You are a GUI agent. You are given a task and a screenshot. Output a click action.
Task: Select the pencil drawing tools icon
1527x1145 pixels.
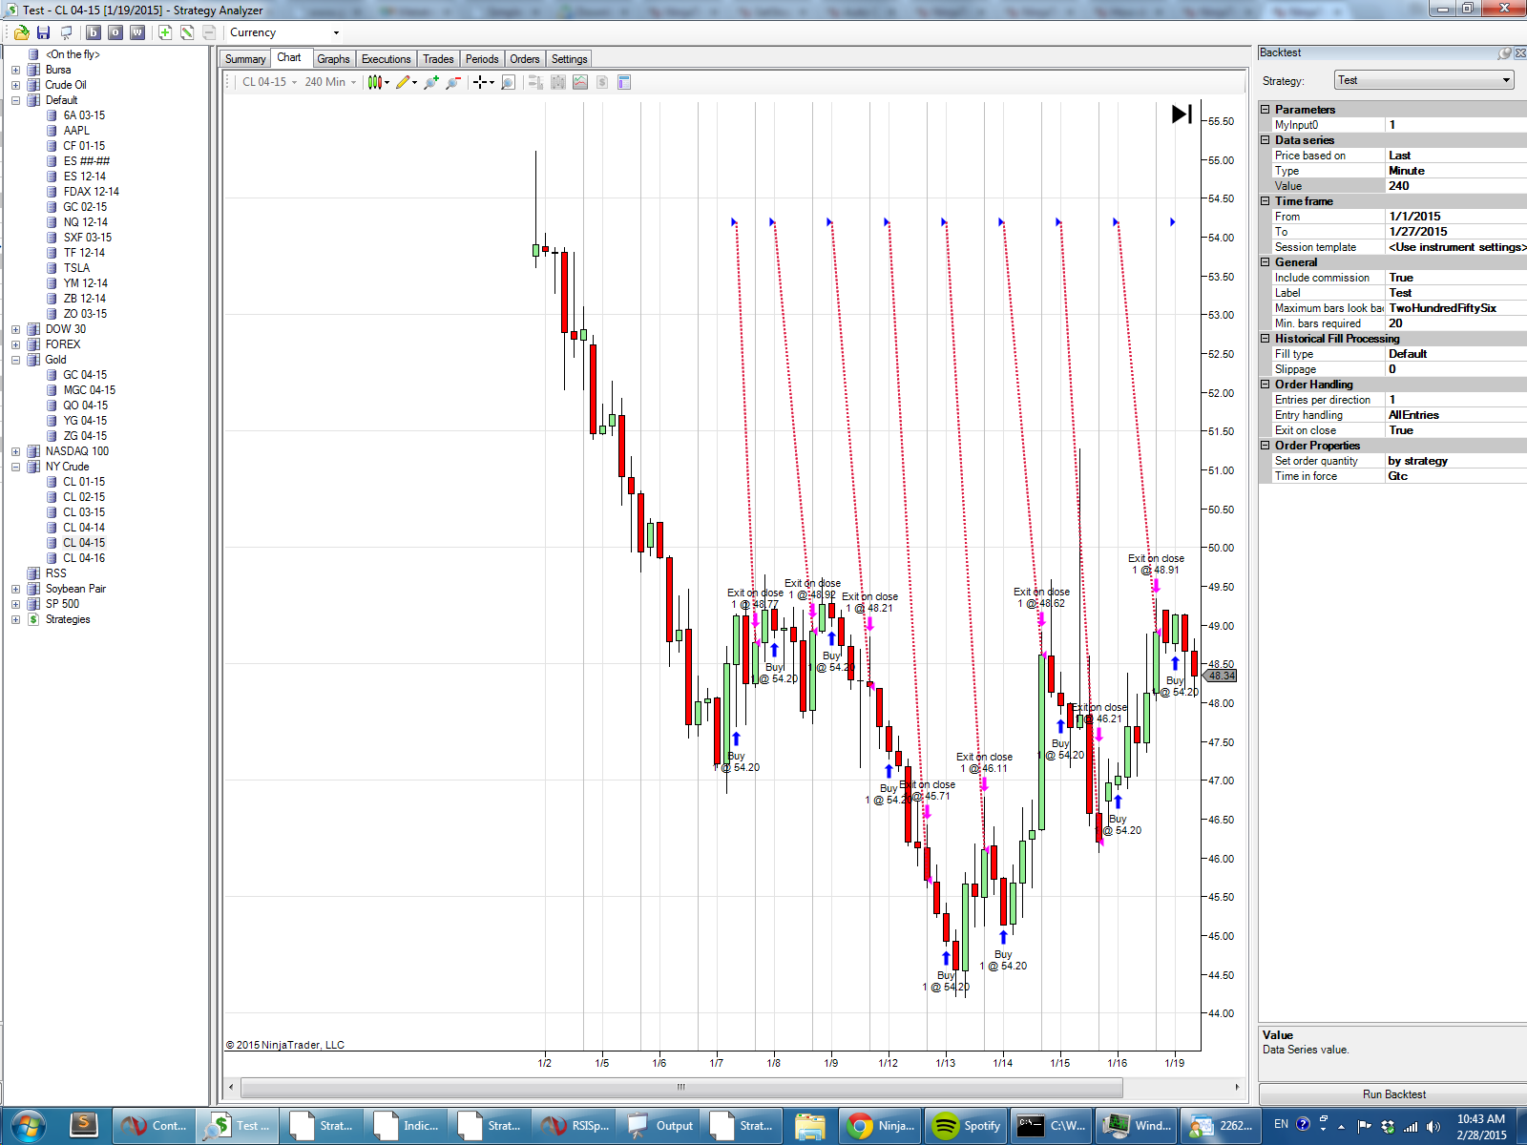(404, 82)
